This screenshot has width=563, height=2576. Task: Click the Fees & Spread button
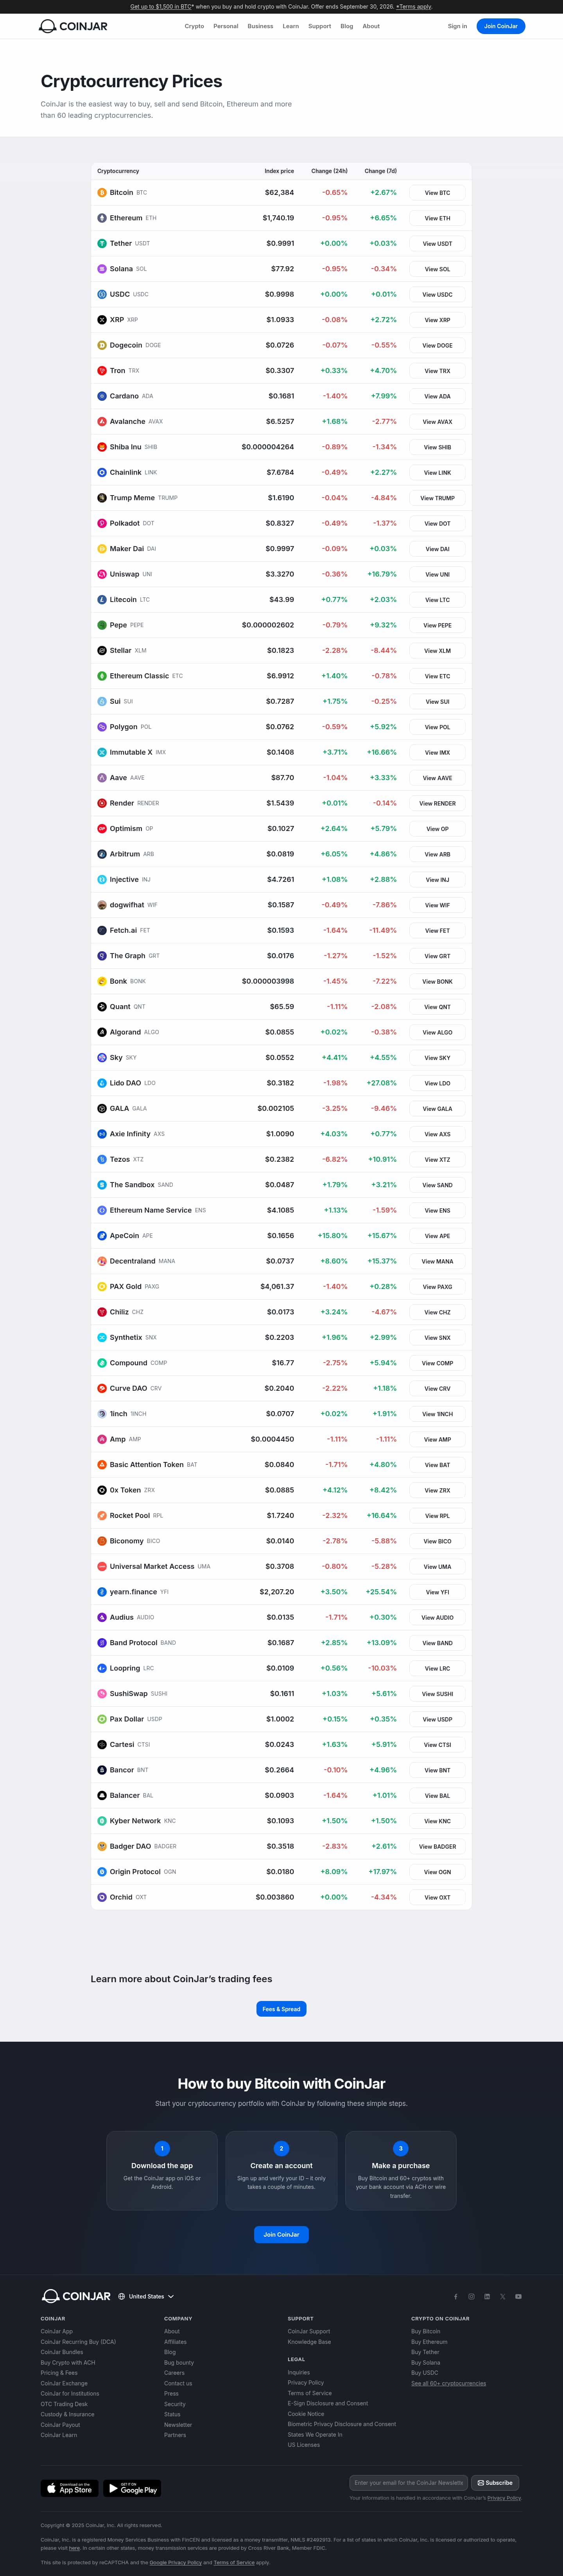(x=281, y=2009)
